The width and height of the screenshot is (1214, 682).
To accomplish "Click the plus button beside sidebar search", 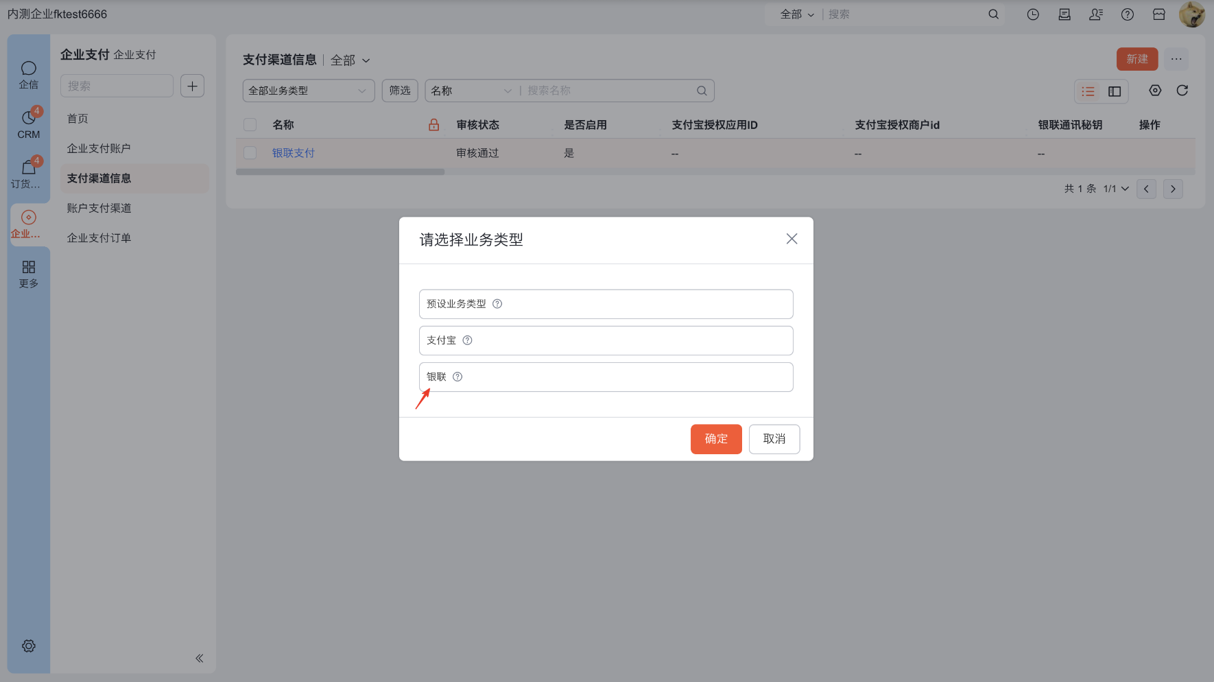I will [192, 86].
